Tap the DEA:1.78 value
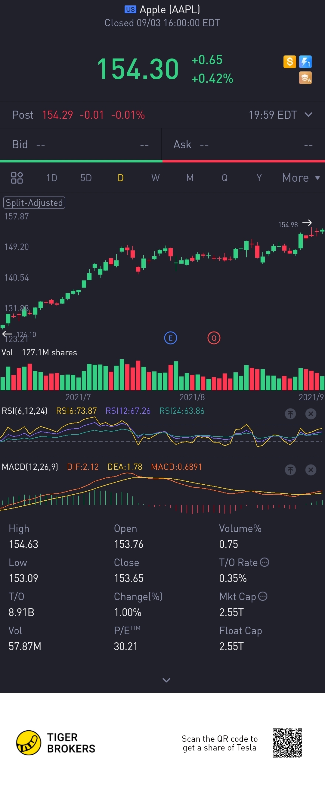The height and width of the screenshot is (793, 325). (x=125, y=467)
